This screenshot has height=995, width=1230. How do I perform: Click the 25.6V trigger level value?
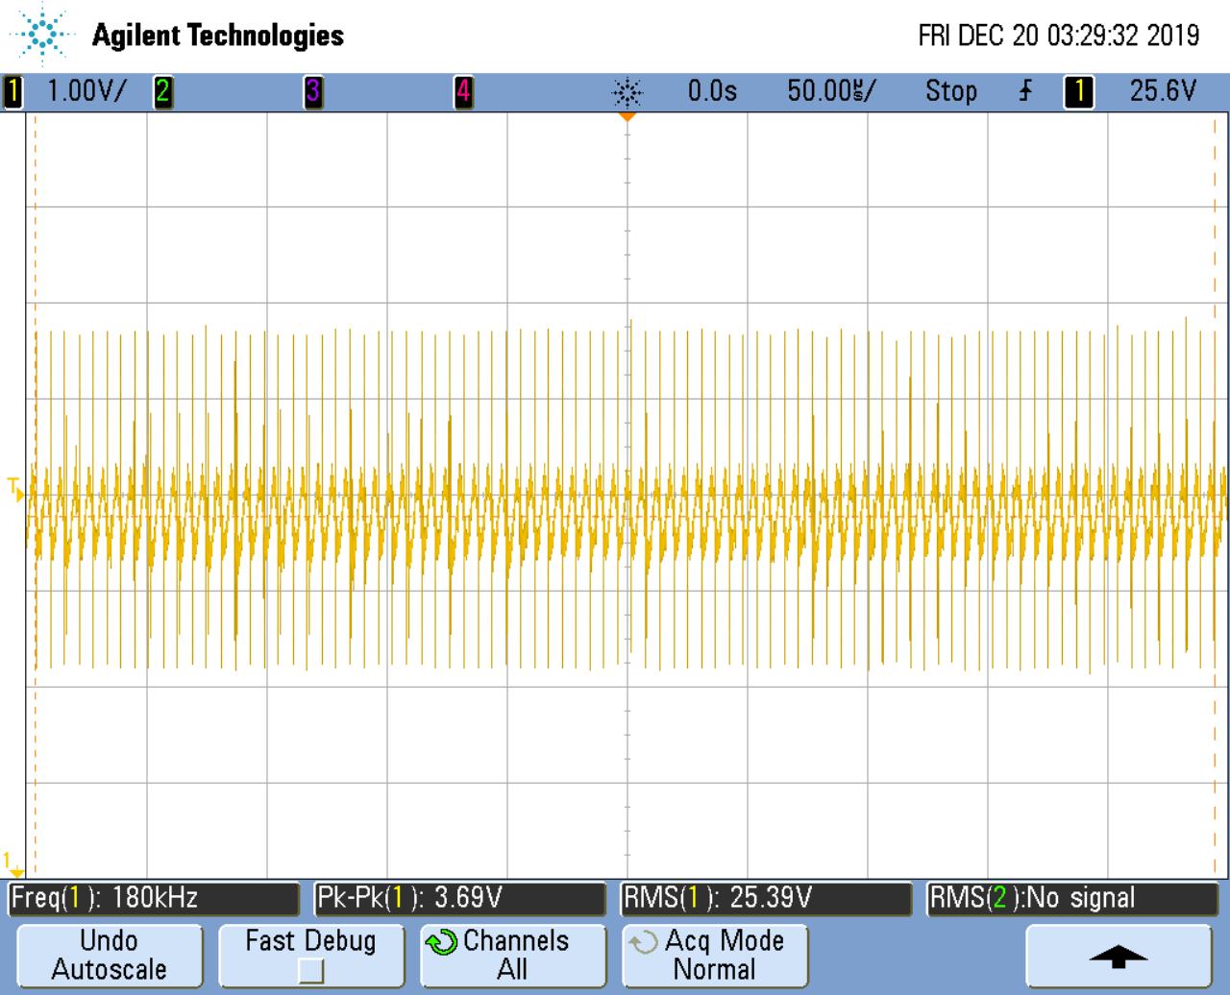1163,91
